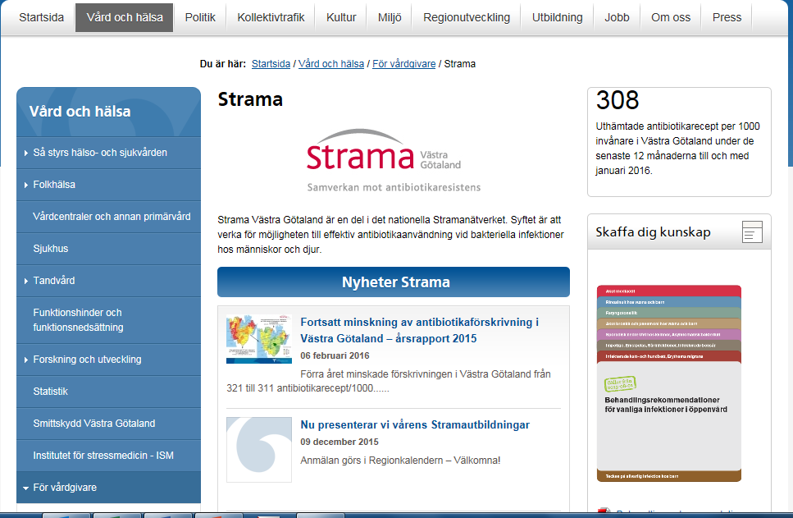Image resolution: width=793 pixels, height=518 pixels.
Task: Follow the Vård och hälsa breadcrumb link
Action: (330, 64)
